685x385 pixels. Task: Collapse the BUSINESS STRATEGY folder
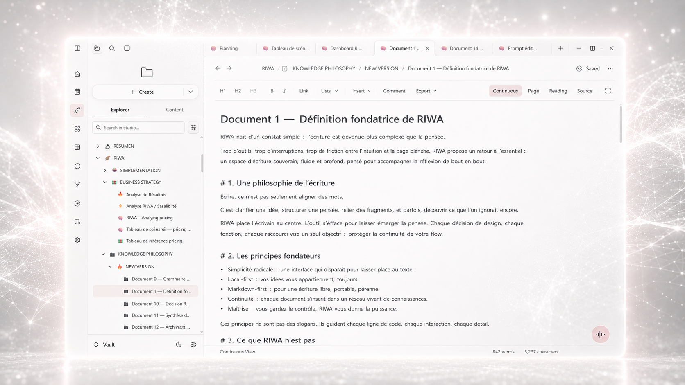105,182
